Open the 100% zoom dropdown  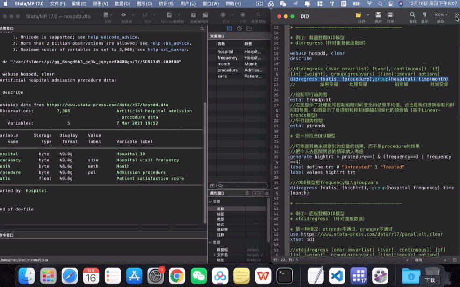441,14
